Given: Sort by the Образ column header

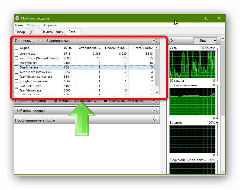Looking at the screenshot, I should (38, 48).
